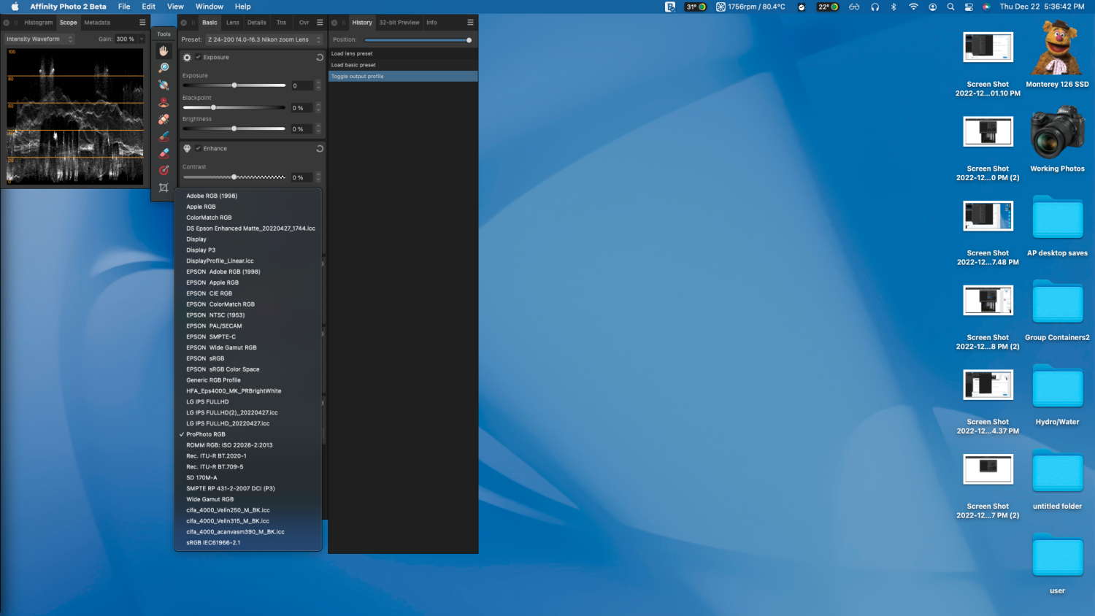Select the Crop tool at the toolbar bottom
Screen dimensions: 1095x616
click(164, 187)
